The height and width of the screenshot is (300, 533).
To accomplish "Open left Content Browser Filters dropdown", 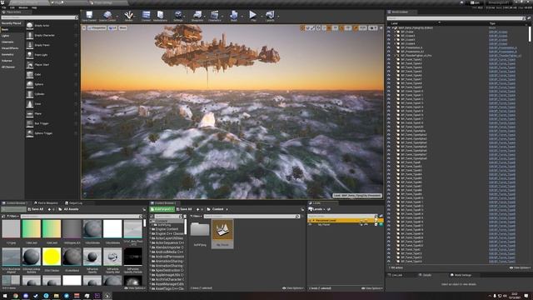I will tap(12, 217).
